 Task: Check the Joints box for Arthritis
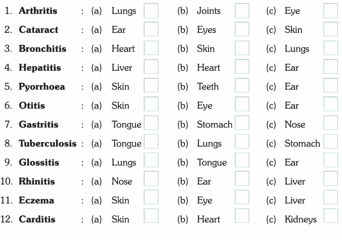click(242, 11)
